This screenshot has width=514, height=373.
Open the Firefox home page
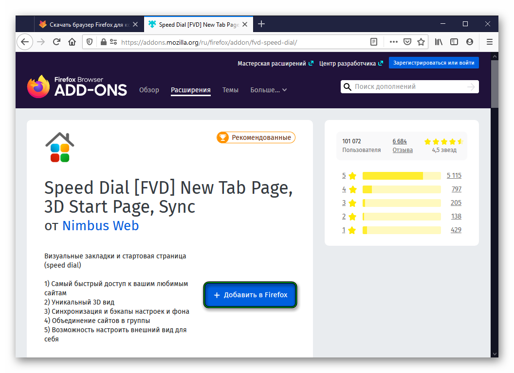pyautogui.click(x=72, y=42)
